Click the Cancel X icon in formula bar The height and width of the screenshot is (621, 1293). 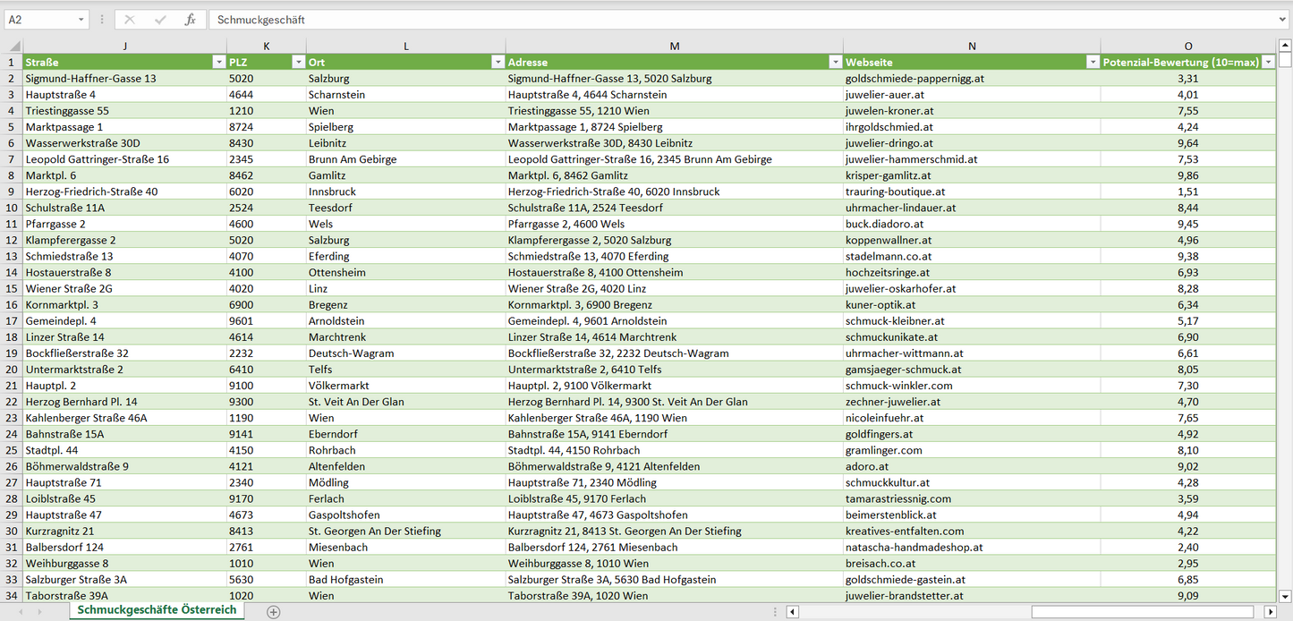pyautogui.click(x=130, y=20)
